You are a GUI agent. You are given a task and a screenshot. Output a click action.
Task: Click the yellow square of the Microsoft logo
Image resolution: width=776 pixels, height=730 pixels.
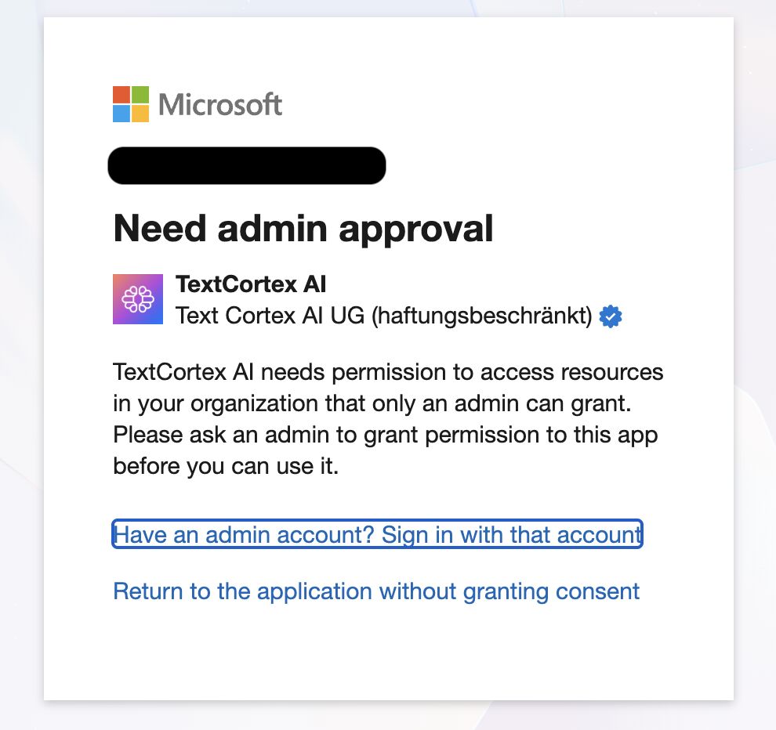click(140, 114)
